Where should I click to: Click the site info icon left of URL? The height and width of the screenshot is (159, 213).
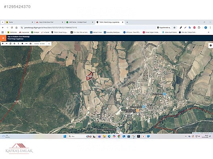coord(22,28)
